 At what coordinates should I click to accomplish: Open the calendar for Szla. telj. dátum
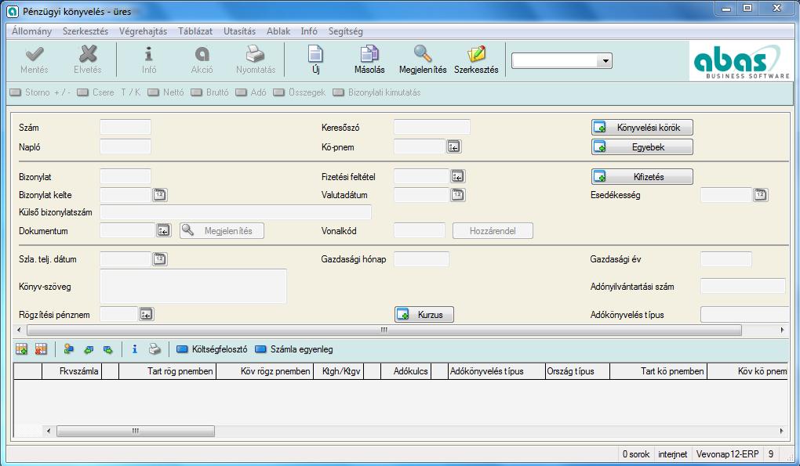160,259
